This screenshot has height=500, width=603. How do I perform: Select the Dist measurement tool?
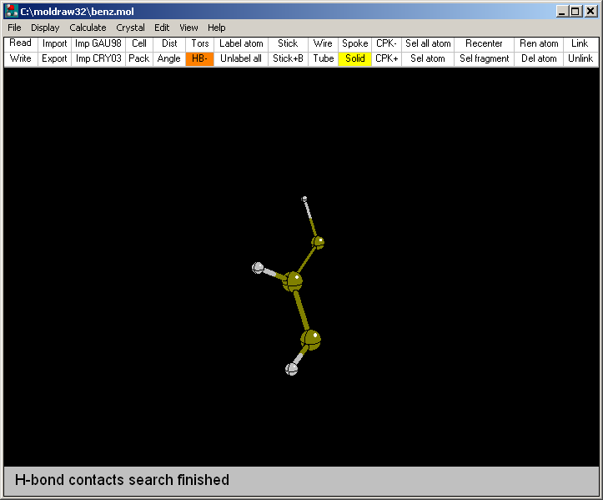(169, 43)
